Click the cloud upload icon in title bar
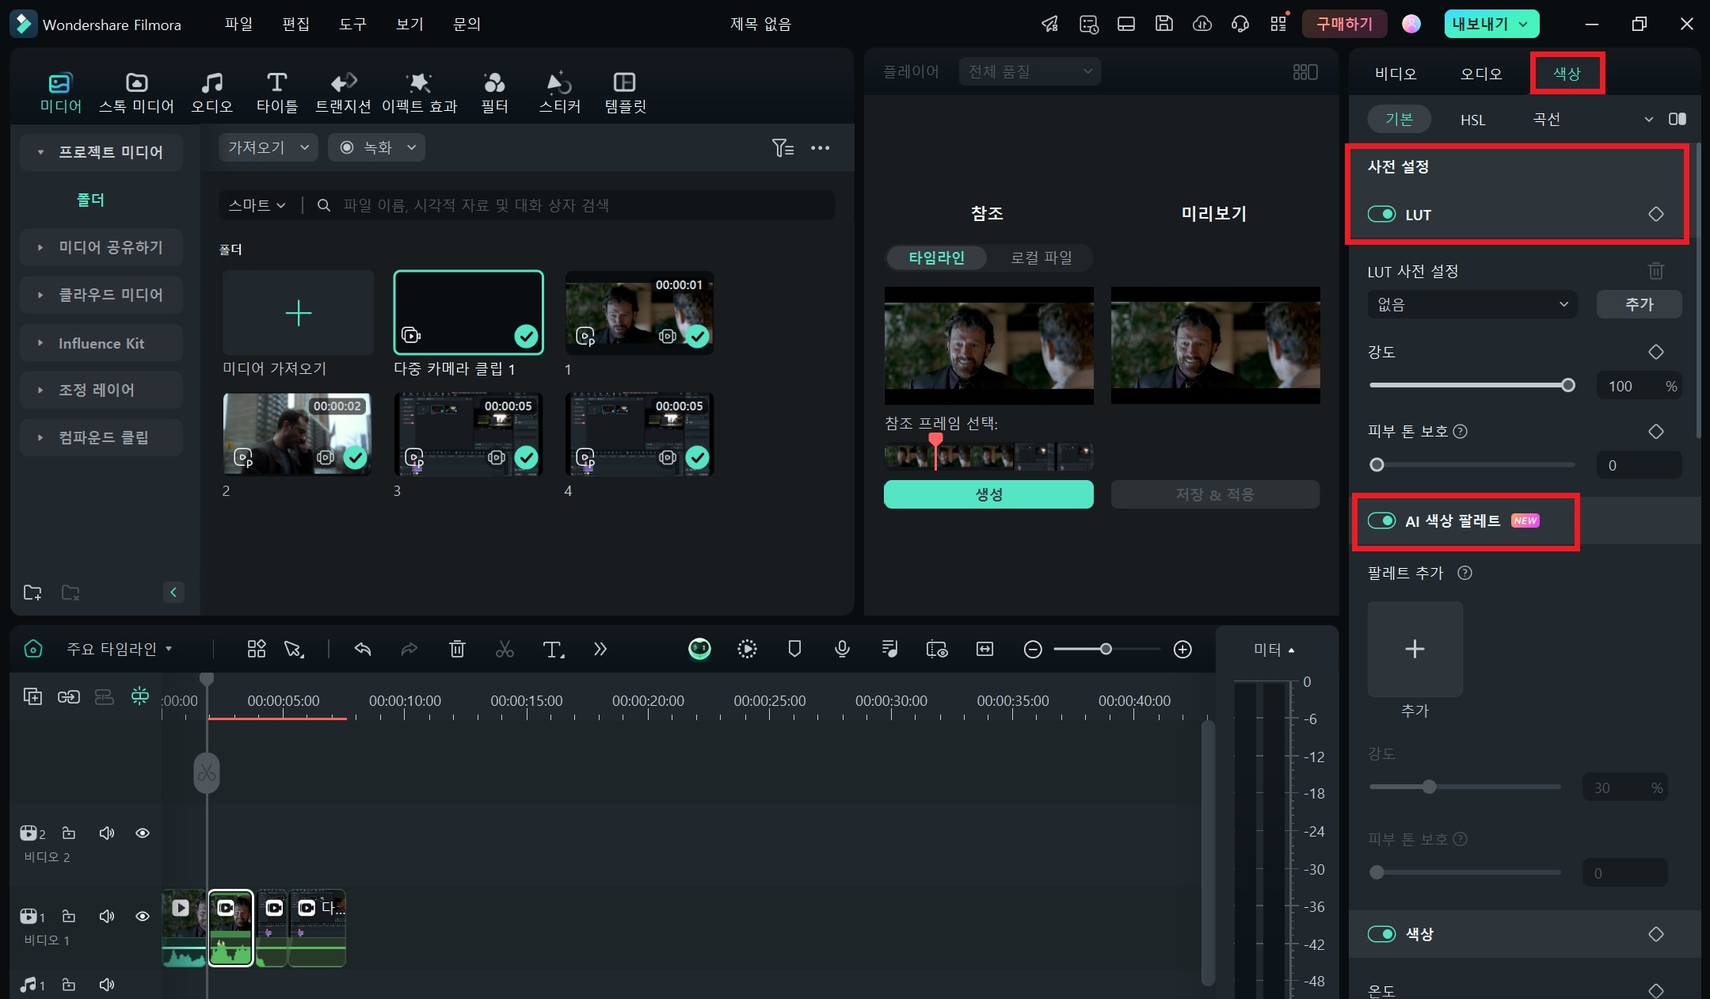1710x999 pixels. point(1202,24)
